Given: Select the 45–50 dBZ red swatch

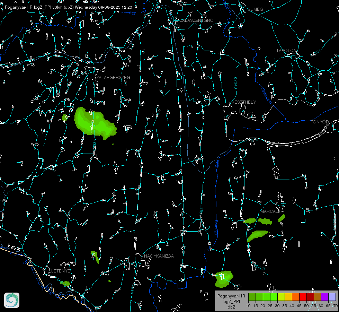Looking at the screenshot, I should click(303, 297).
